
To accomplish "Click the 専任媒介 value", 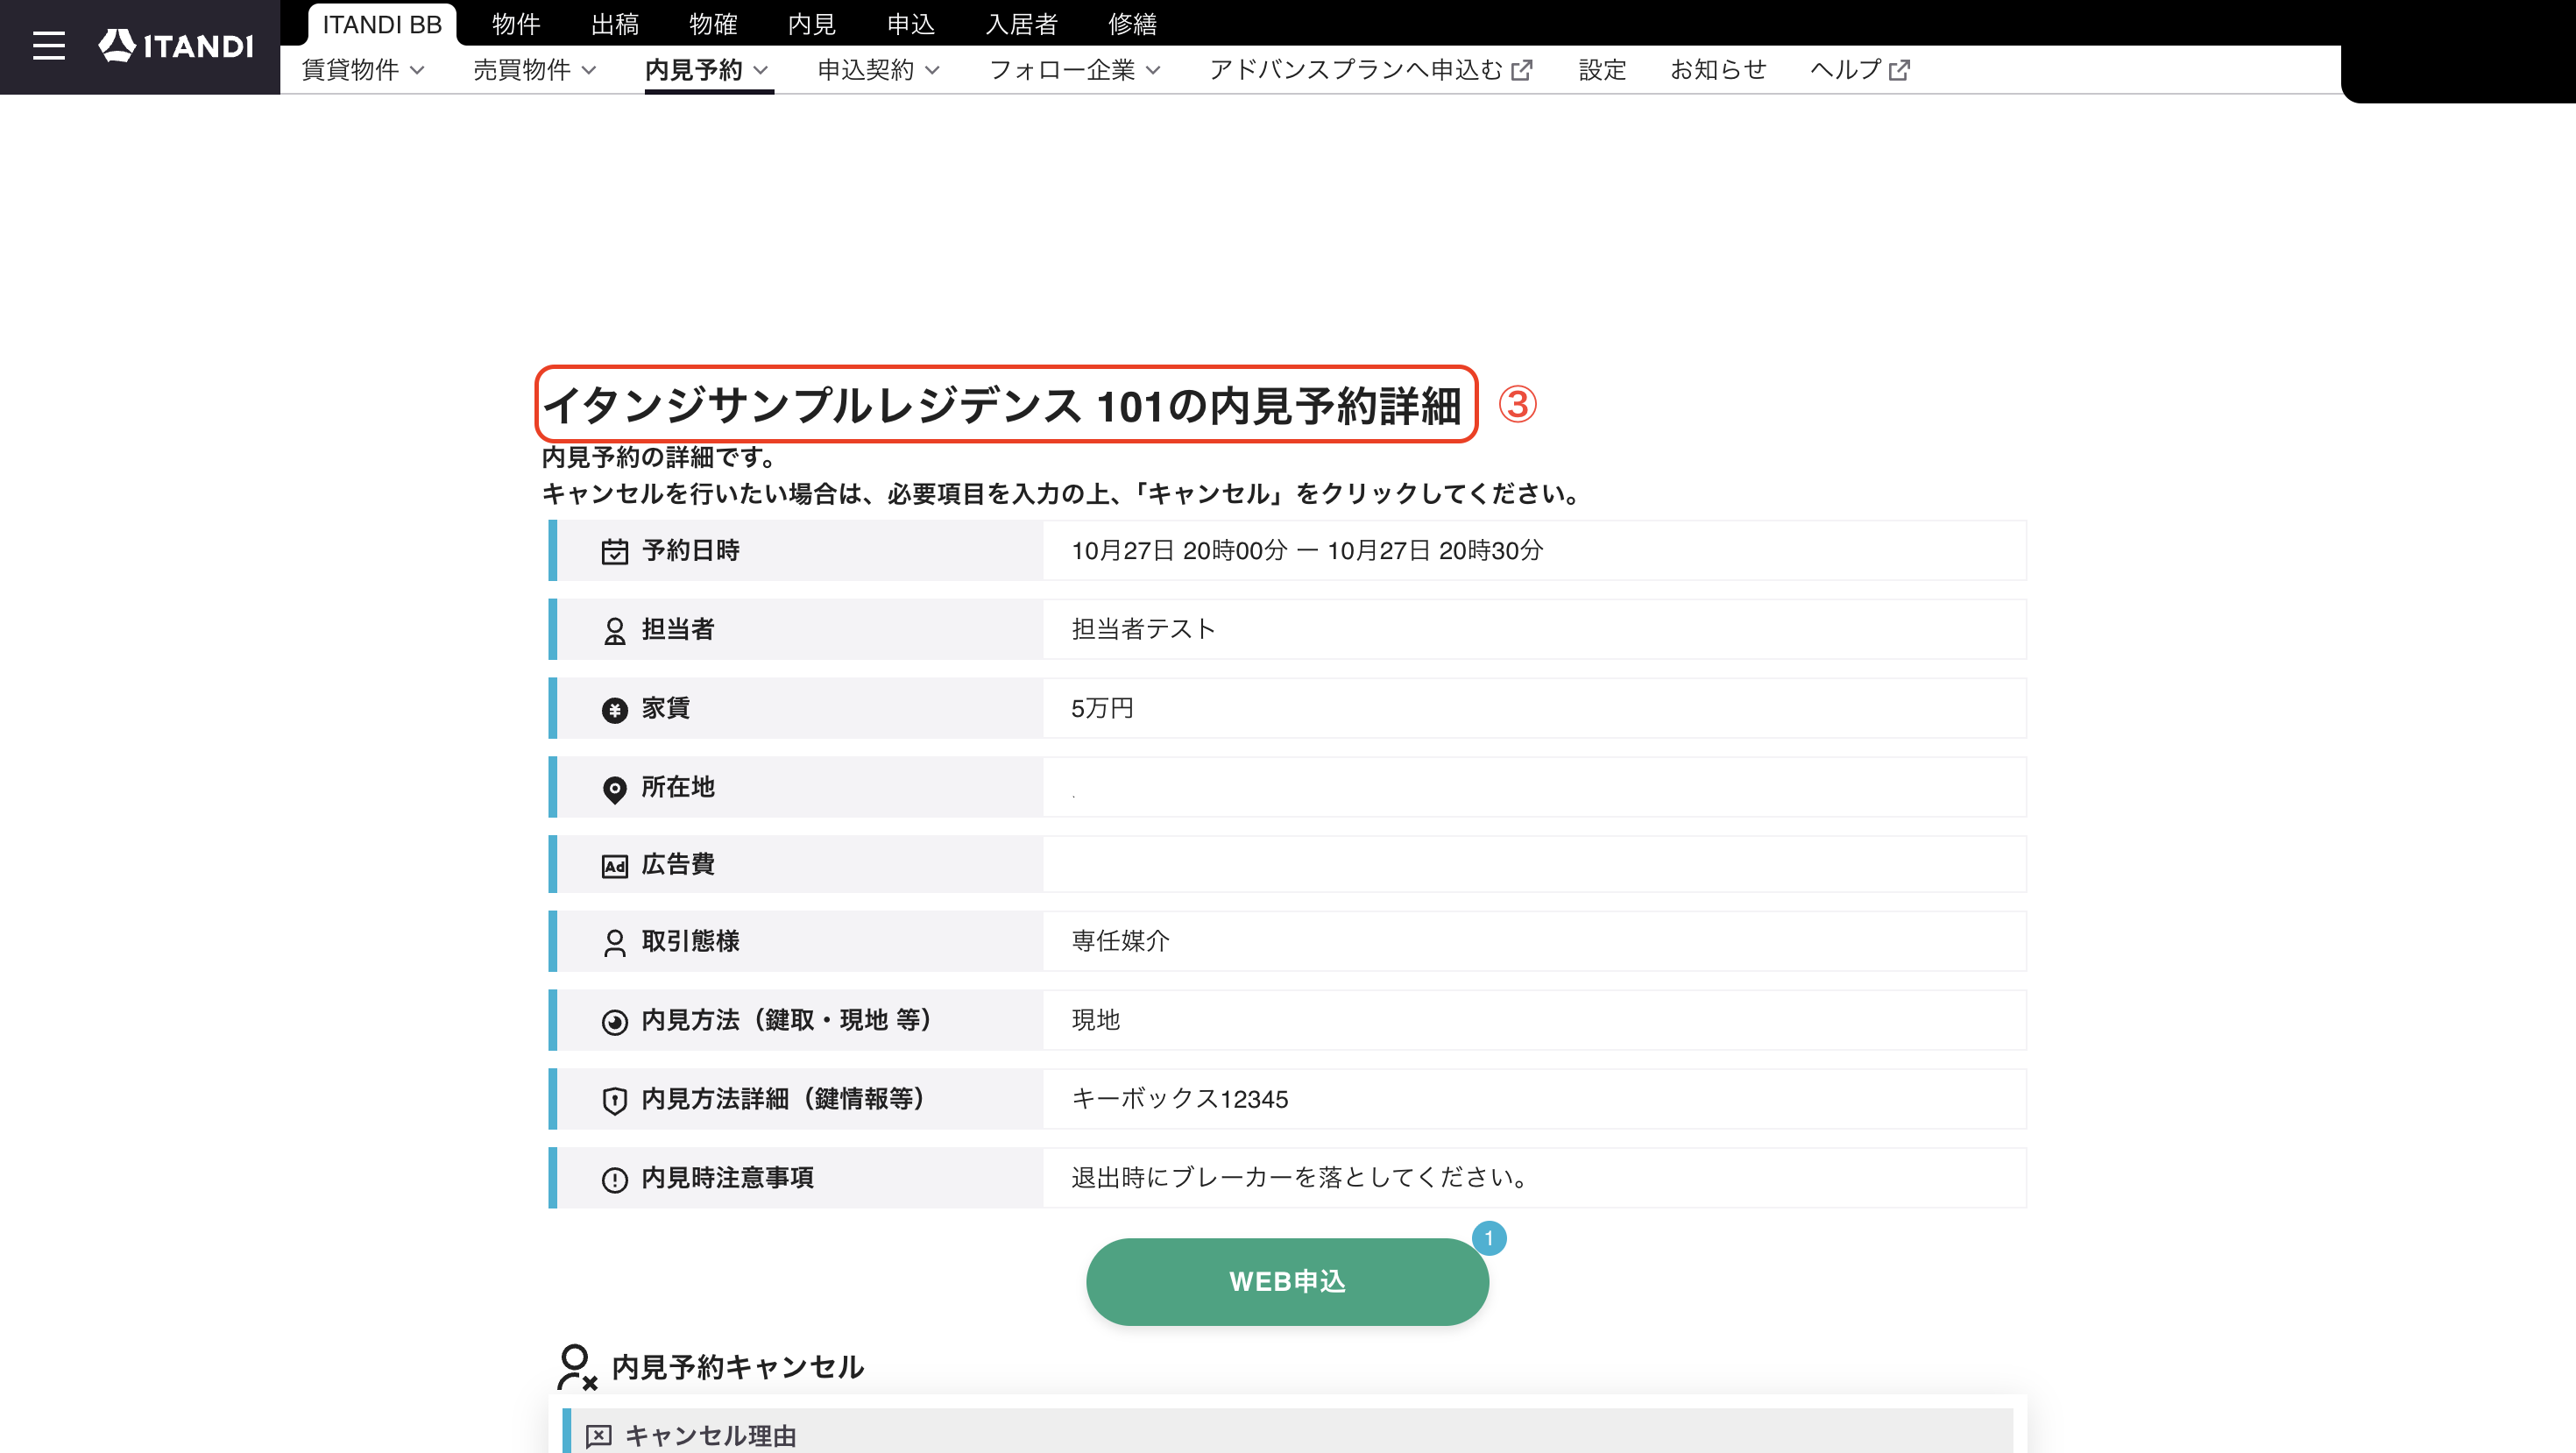I will coord(1120,941).
